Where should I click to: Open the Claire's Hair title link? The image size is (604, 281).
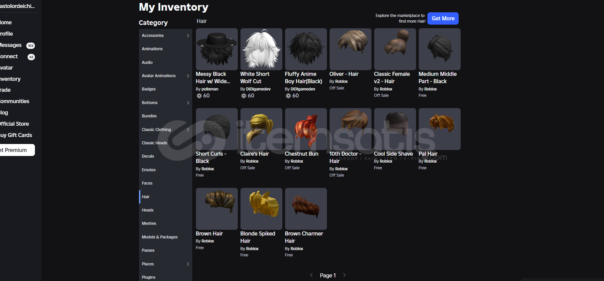[x=254, y=154]
